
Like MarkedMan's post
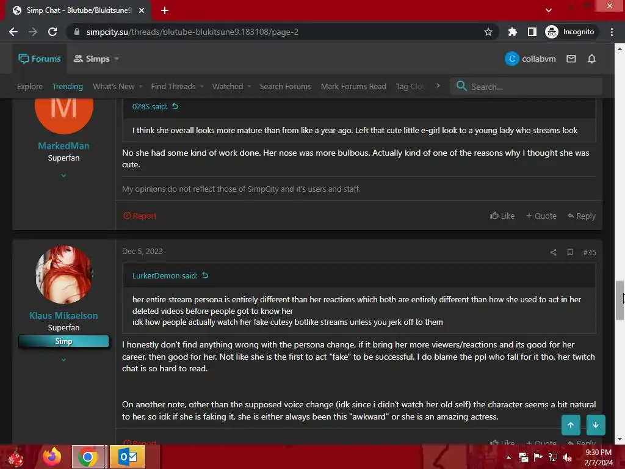502,216
